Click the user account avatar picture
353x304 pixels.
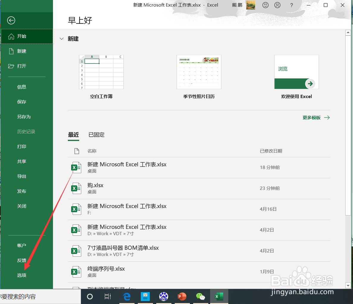click(x=251, y=5)
